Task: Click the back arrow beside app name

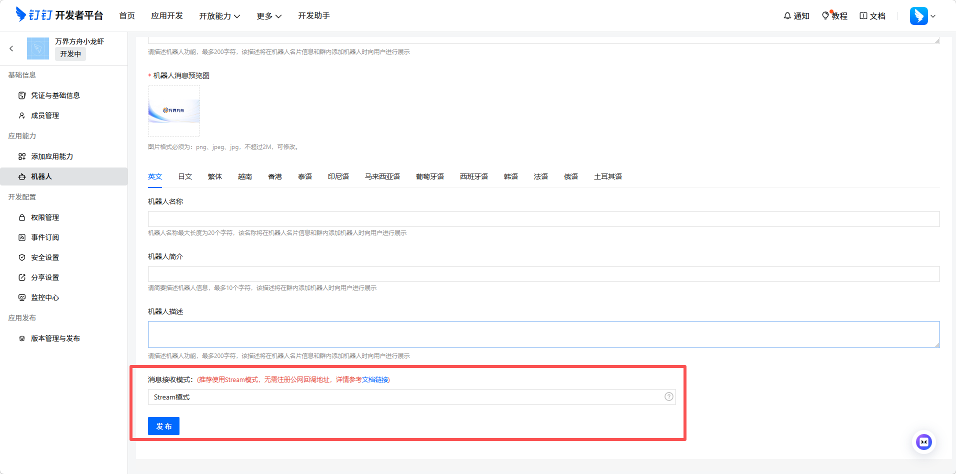Action: [x=11, y=48]
